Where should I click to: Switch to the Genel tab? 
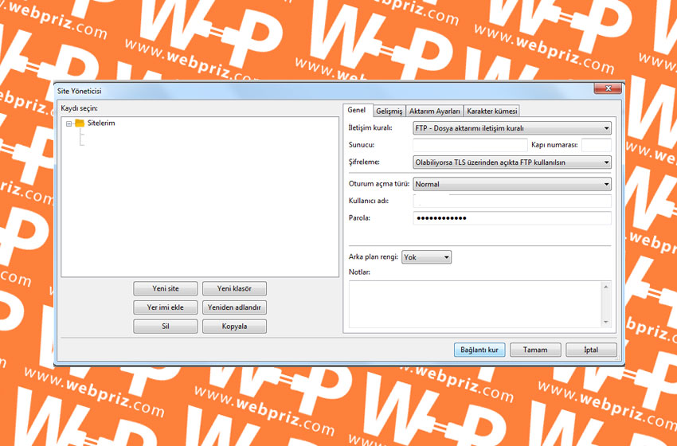[x=357, y=110]
